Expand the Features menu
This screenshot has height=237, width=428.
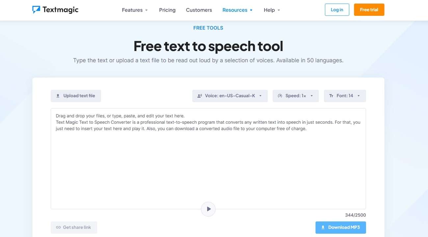(135, 10)
